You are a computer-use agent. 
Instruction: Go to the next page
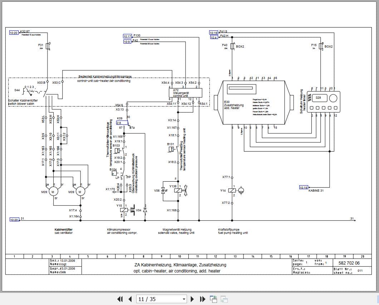point(192,299)
